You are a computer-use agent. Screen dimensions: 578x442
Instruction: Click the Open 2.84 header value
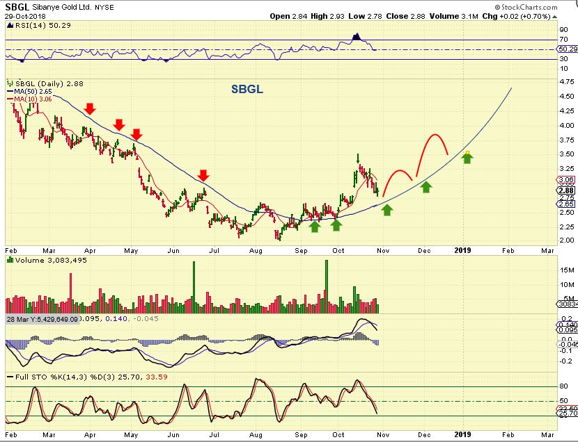pos(288,16)
